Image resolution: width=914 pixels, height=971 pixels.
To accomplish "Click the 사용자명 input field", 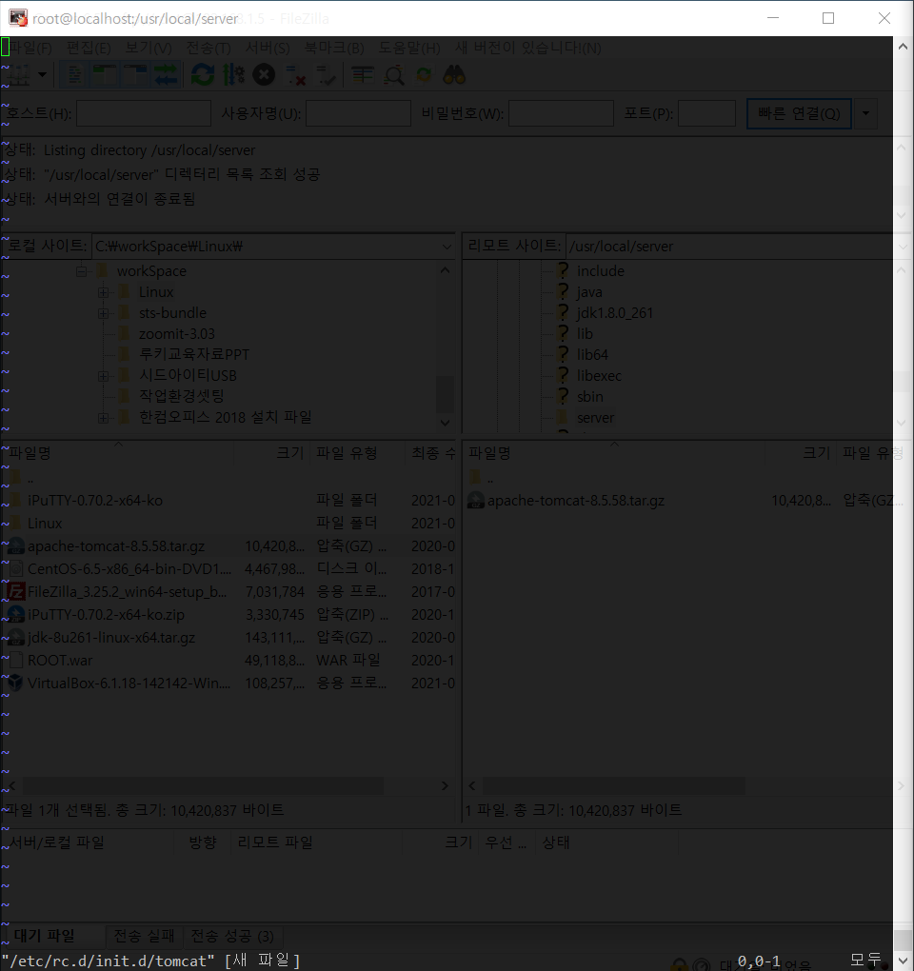I will point(359,113).
